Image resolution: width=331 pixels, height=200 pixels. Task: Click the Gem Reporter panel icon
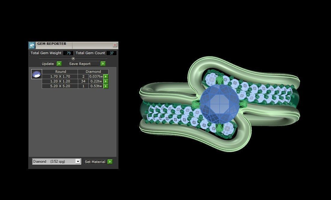(32, 45)
